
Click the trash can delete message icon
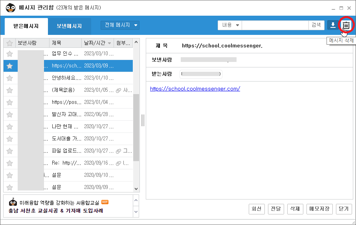(346, 25)
